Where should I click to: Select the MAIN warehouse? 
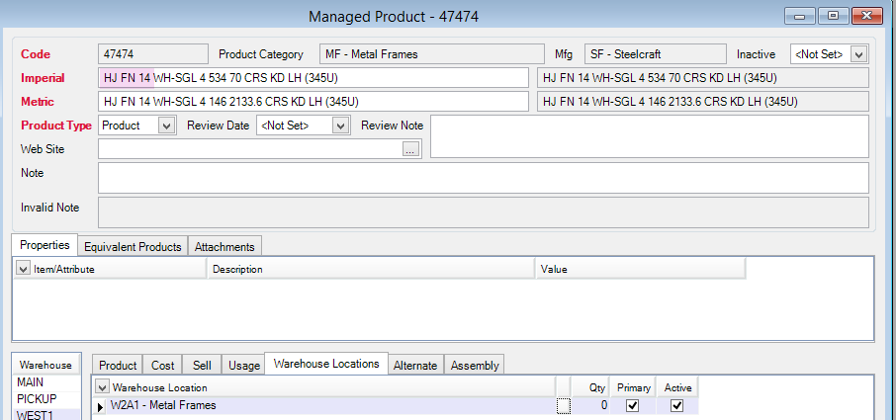tap(31, 383)
